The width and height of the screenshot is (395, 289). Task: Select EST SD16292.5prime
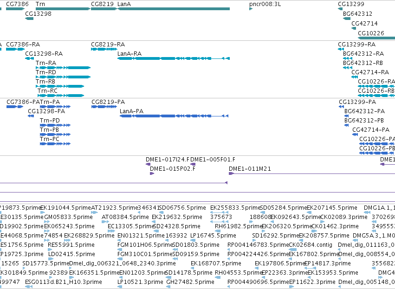(254, 241)
